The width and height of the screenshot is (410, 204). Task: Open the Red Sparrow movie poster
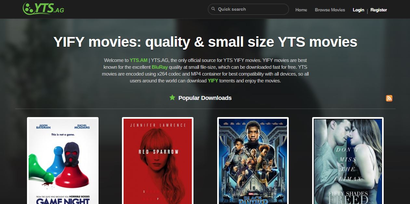point(158,161)
